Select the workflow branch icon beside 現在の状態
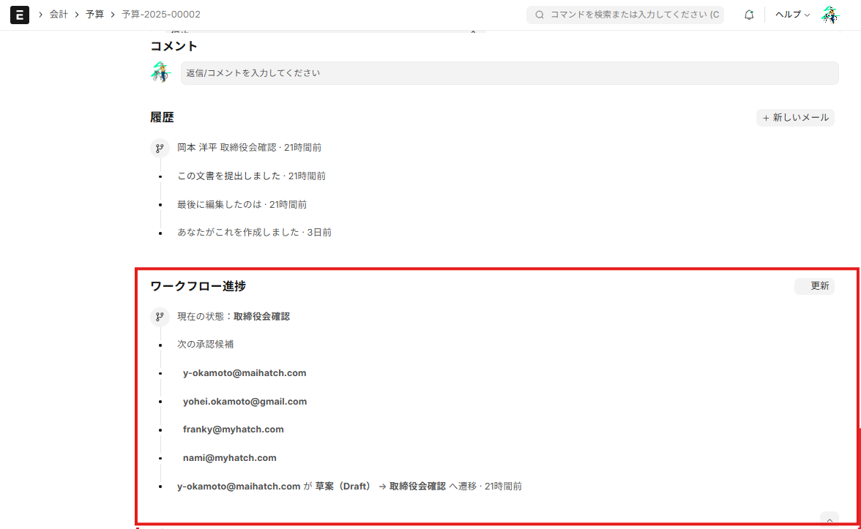 160,317
